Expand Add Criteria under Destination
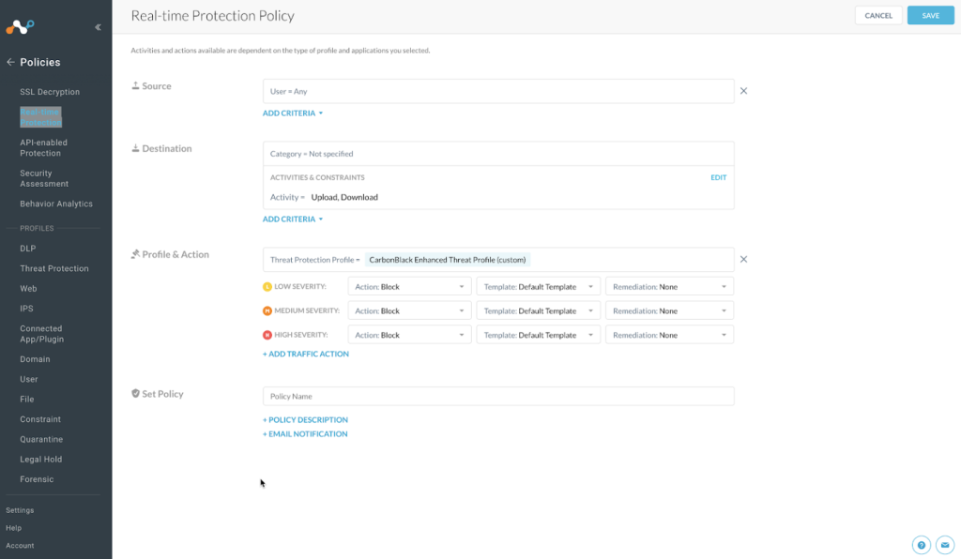Viewport: 961px width, 559px height. 293,219
